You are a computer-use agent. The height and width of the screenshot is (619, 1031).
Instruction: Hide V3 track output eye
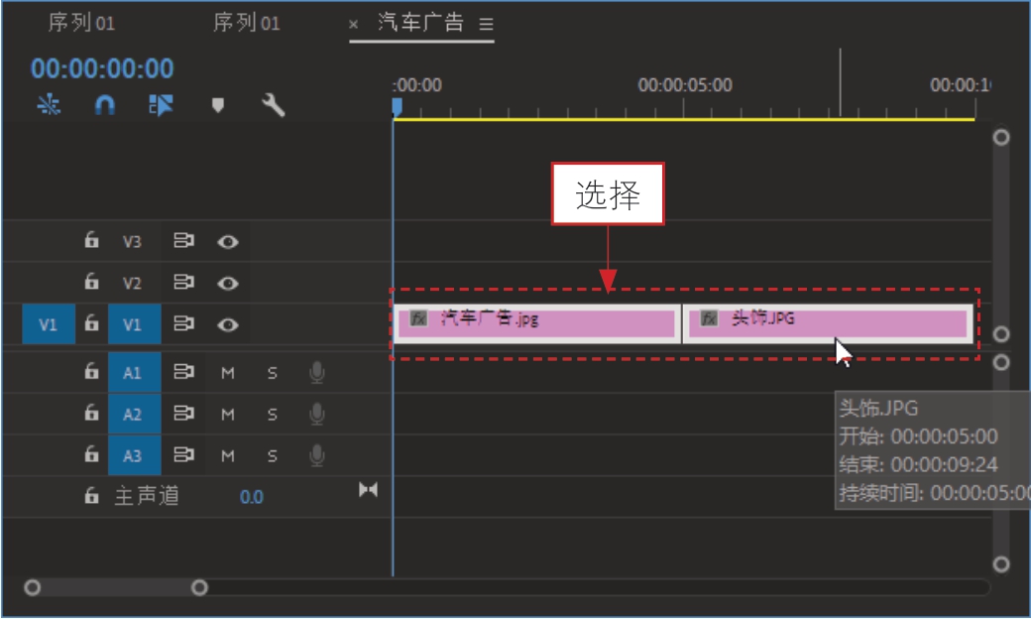coord(227,242)
